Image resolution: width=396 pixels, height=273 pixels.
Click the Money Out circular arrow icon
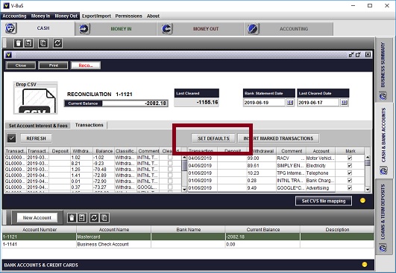[x=166, y=29]
